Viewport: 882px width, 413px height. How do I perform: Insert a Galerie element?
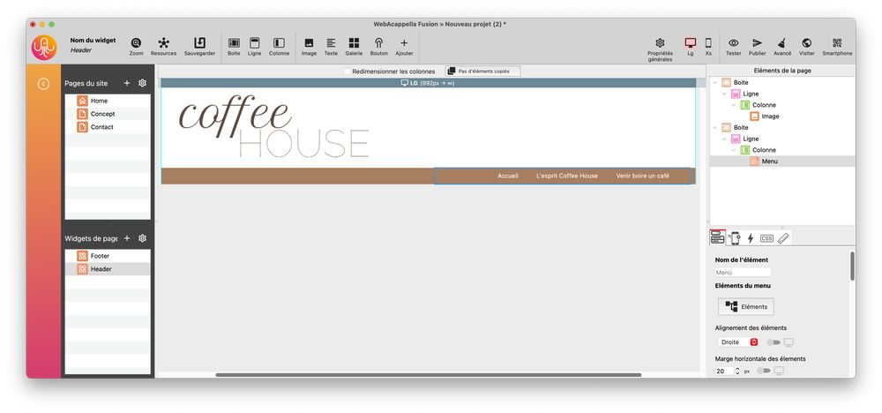354,46
